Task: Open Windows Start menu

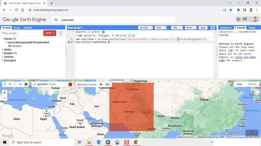Action: [4, 142]
